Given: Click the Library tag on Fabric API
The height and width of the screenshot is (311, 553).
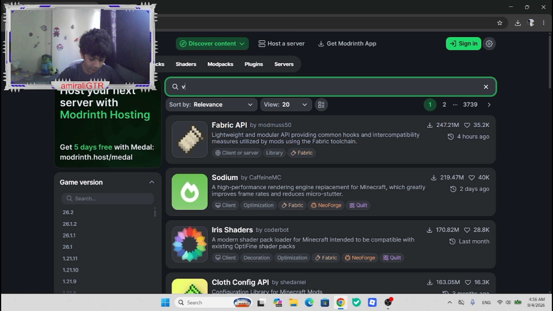Looking at the screenshot, I should pos(274,153).
